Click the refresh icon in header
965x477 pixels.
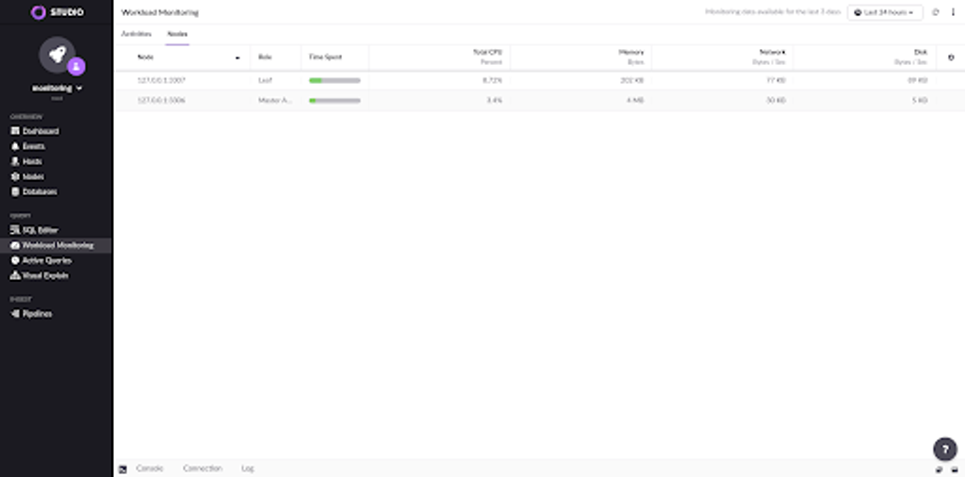[x=936, y=12]
